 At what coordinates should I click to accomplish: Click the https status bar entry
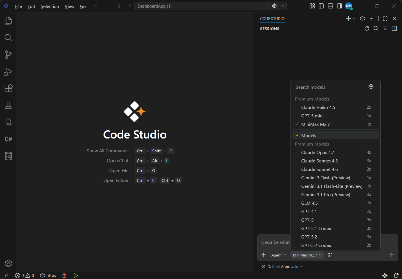point(48,276)
